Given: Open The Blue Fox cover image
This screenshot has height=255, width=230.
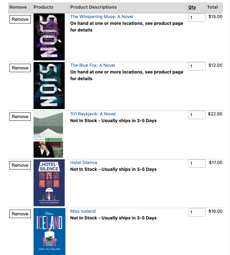Looking at the screenshot, I should pos(49,86).
